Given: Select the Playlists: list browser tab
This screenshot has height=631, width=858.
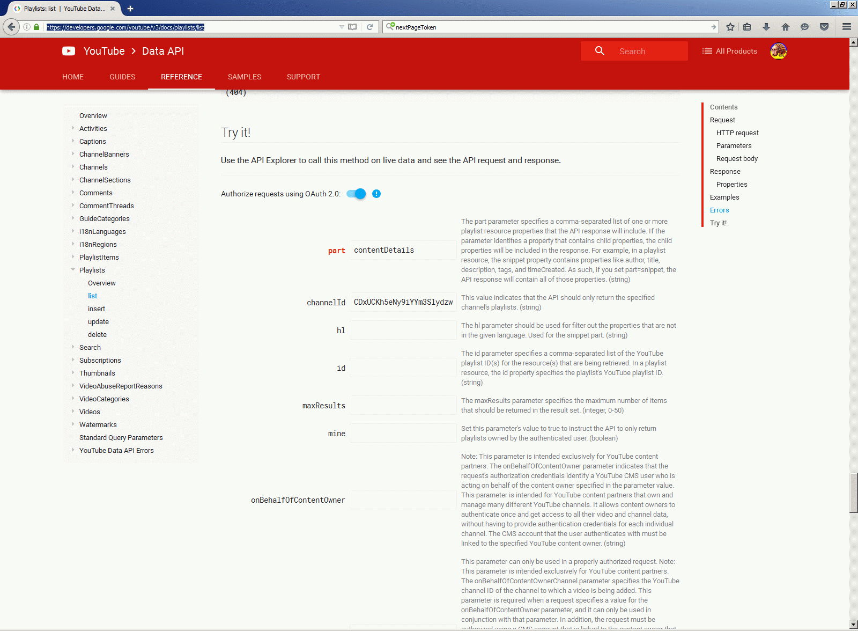Looking at the screenshot, I should pos(65,9).
